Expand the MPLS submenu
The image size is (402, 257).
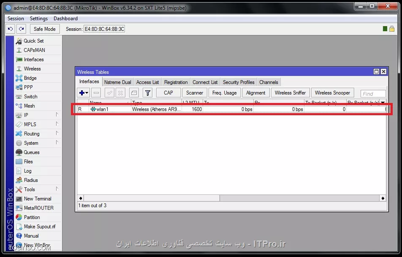point(38,124)
